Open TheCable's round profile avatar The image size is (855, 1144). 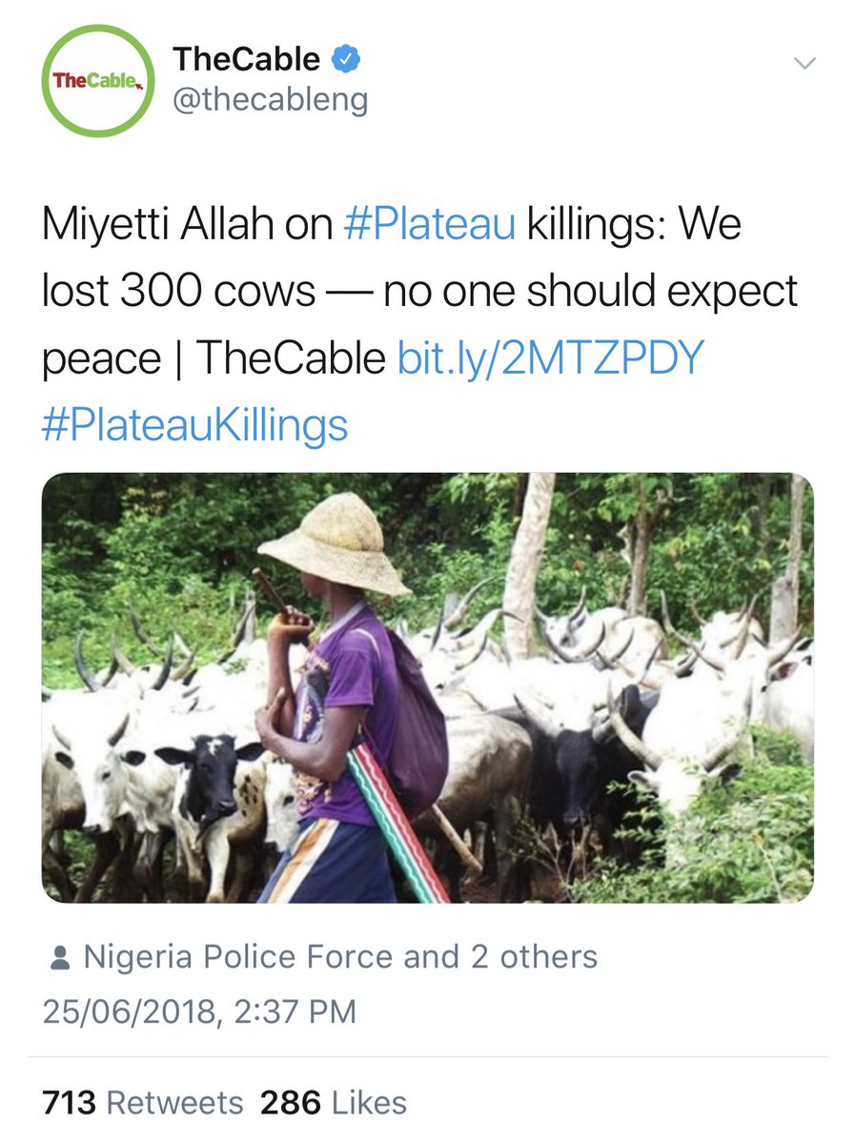(x=98, y=82)
